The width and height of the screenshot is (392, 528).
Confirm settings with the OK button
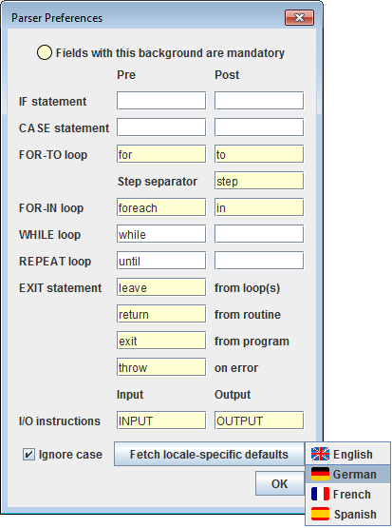(279, 483)
